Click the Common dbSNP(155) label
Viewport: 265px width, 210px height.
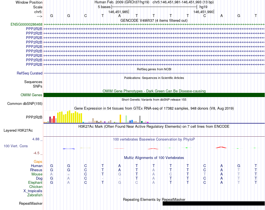[25, 103]
